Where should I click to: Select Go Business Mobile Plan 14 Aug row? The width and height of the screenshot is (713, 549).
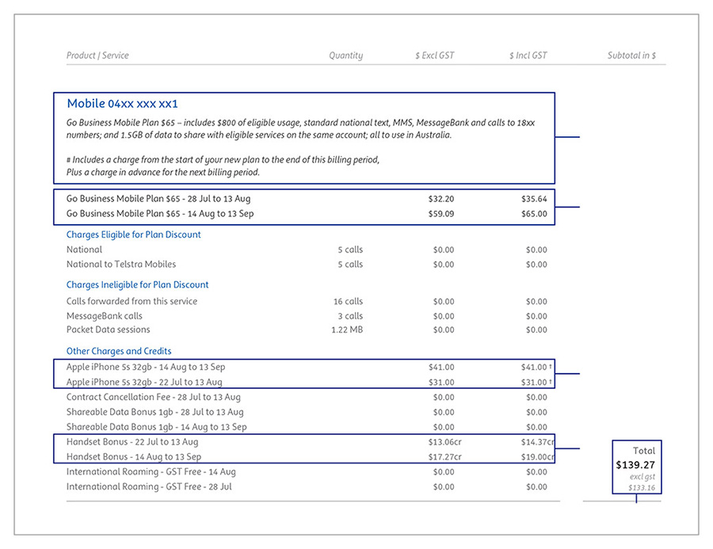(x=160, y=214)
